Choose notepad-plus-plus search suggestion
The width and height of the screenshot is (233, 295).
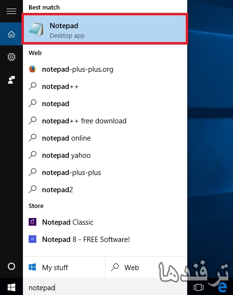click(x=105, y=173)
